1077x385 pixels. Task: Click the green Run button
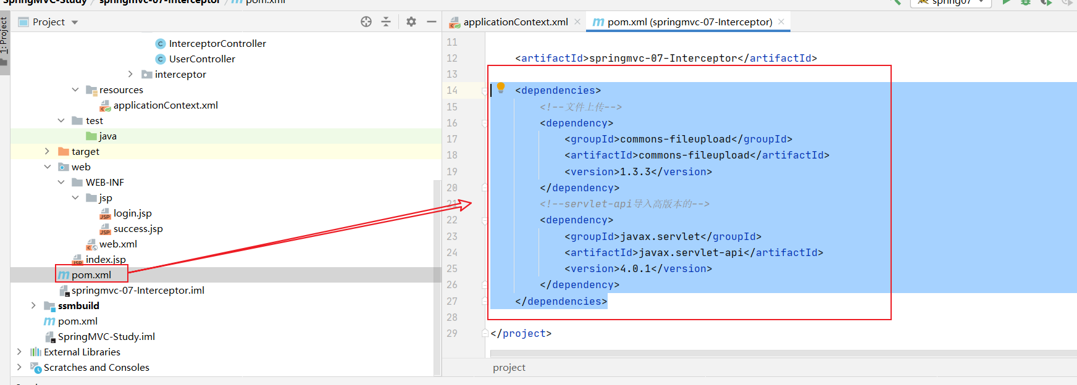[1006, 2]
